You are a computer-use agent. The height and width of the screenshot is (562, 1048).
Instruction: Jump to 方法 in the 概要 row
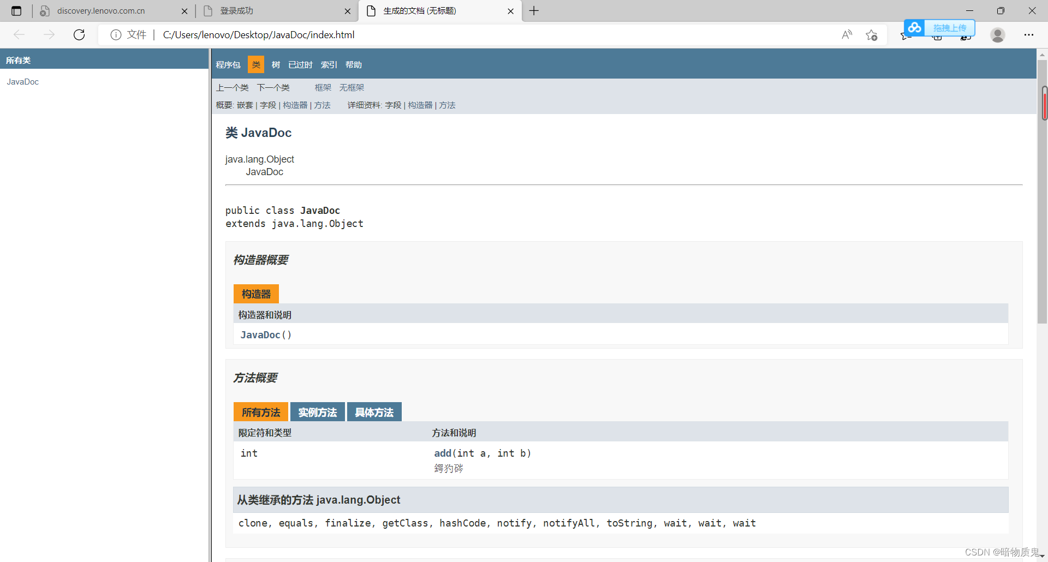click(323, 105)
